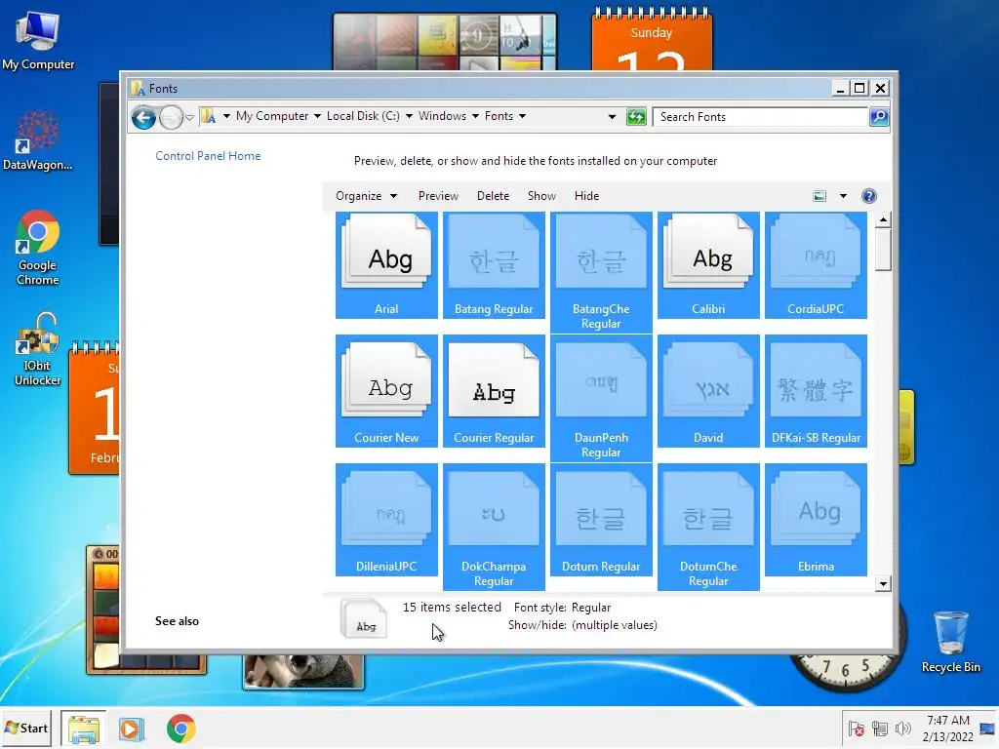Viewport: 999px width, 749px height.
Task: Click the details pane font preview thumbnail
Action: [364, 617]
